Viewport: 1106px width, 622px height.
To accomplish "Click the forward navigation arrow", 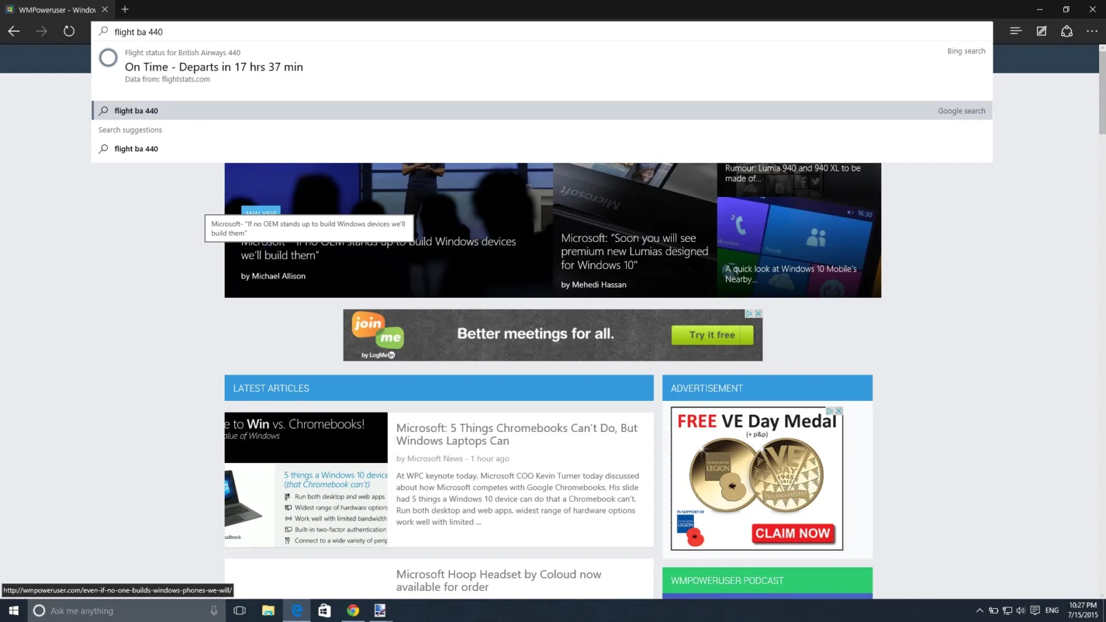I will tap(41, 31).
